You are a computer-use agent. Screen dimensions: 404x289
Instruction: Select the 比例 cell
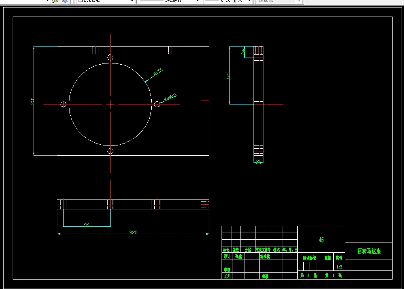coord(339,258)
